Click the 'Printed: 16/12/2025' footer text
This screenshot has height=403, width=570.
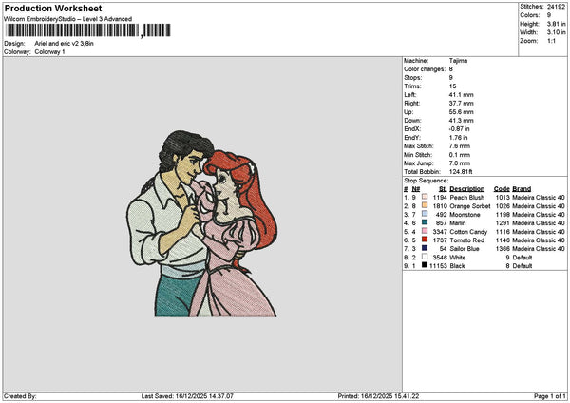click(x=378, y=396)
